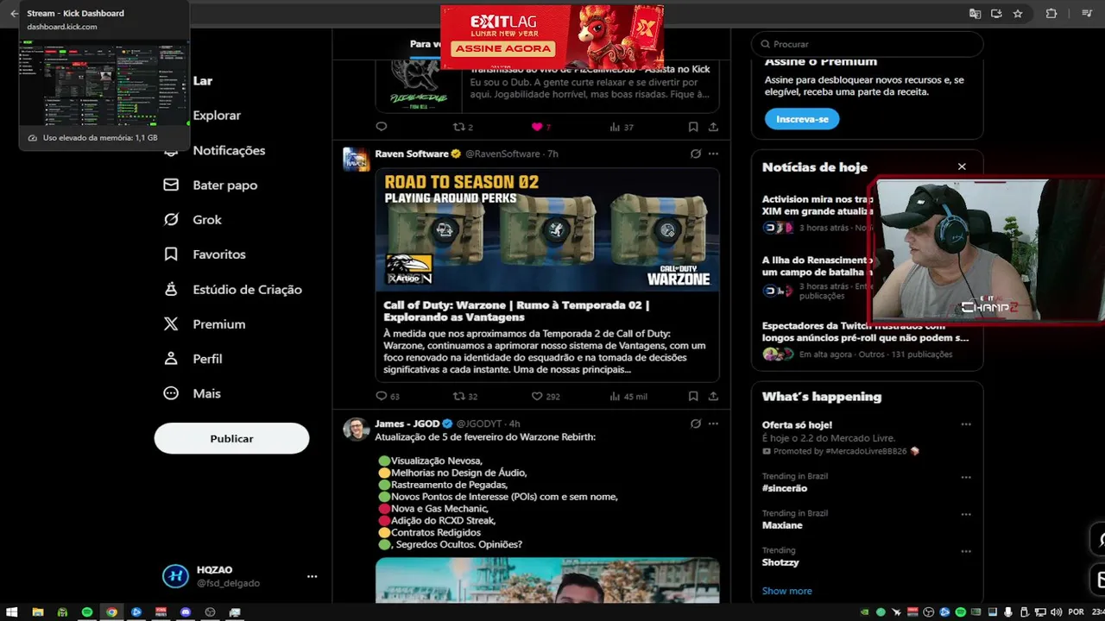
Task: Open Espectadores da Twitch news item
Action: (x=866, y=340)
